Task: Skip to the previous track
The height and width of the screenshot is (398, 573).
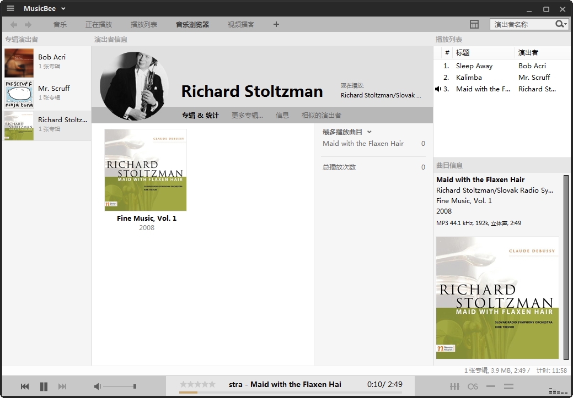Action: tap(25, 386)
